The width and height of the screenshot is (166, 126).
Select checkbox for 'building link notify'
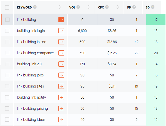7,97
